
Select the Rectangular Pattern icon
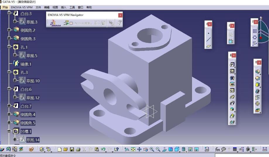pos(255,31)
